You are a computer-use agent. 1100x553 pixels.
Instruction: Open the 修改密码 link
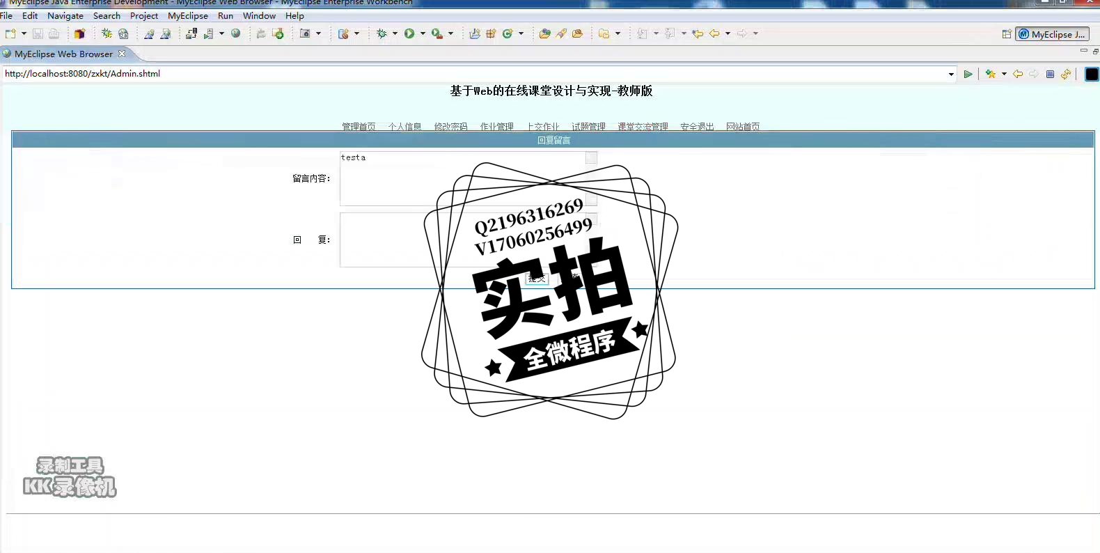click(x=450, y=127)
